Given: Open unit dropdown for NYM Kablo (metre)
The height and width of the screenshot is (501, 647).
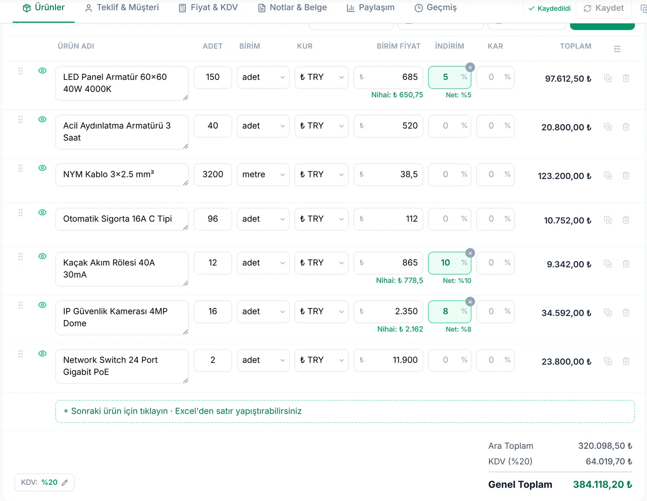Looking at the screenshot, I should (x=263, y=175).
